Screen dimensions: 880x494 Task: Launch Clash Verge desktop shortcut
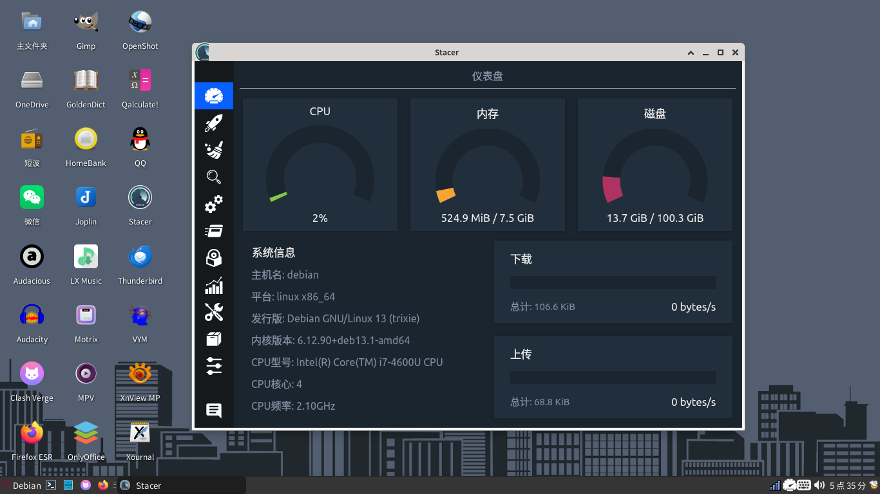(32, 381)
